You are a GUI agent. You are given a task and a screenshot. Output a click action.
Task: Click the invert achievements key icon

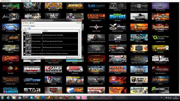click(x=27, y=28)
